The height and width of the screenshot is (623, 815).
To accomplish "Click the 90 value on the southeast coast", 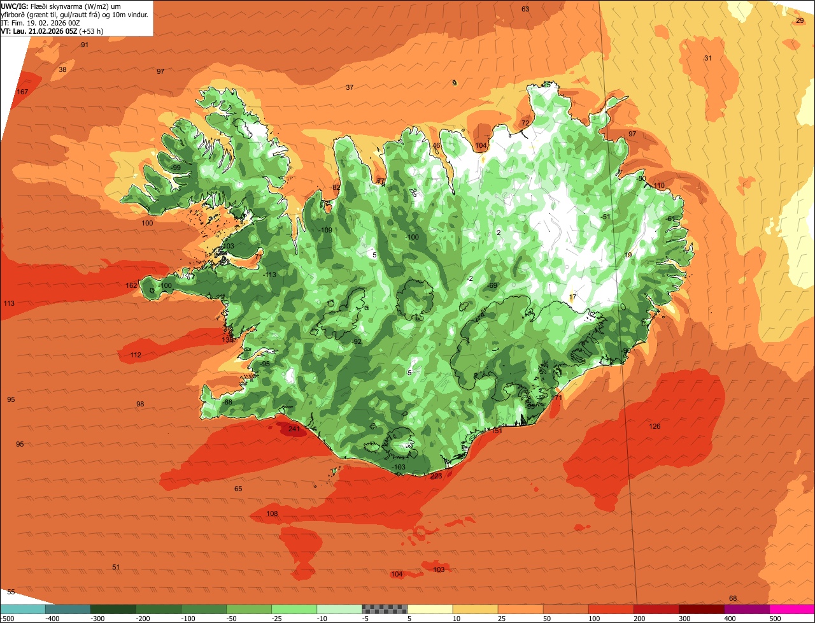I will pyautogui.click(x=627, y=350).
